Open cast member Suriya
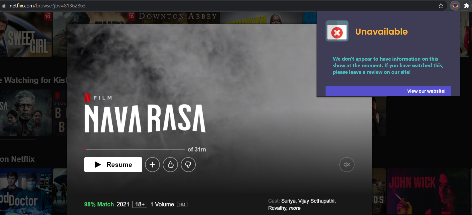The width and height of the screenshot is (472, 215). point(289,201)
